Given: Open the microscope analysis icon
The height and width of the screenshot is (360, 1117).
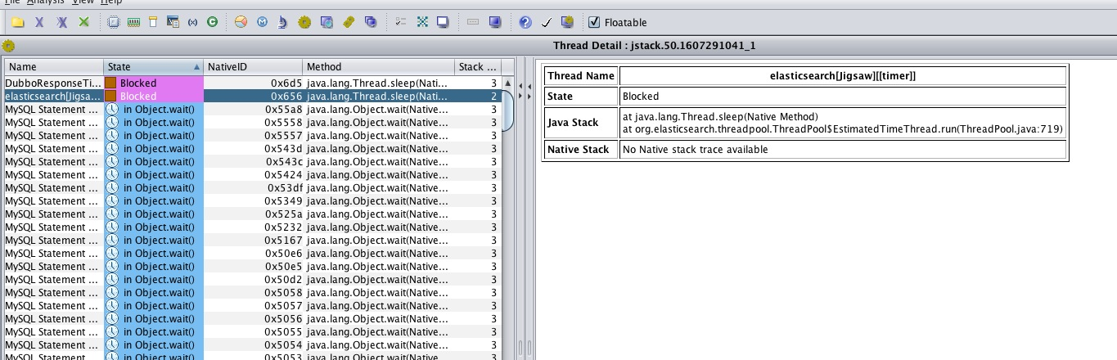Looking at the screenshot, I should pos(282,22).
